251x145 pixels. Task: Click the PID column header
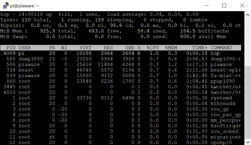point(11,48)
